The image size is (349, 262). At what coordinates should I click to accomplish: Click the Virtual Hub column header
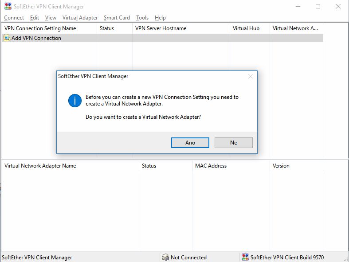[250, 28]
